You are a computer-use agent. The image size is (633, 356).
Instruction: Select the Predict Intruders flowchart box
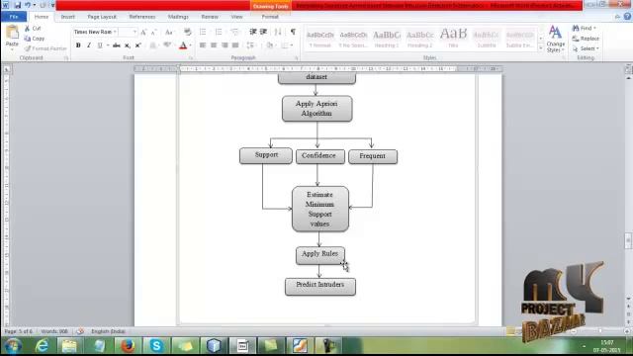(x=320, y=287)
